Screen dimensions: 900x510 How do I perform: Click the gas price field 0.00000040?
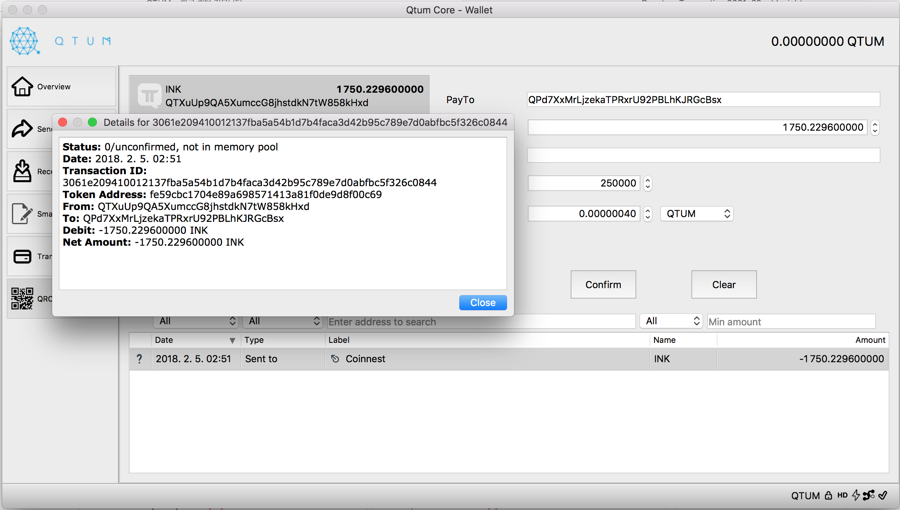(584, 214)
